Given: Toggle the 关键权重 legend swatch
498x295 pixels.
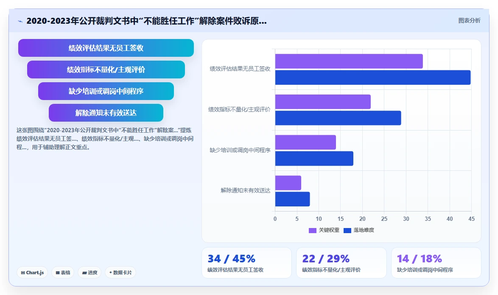Looking at the screenshot, I should (x=313, y=230).
